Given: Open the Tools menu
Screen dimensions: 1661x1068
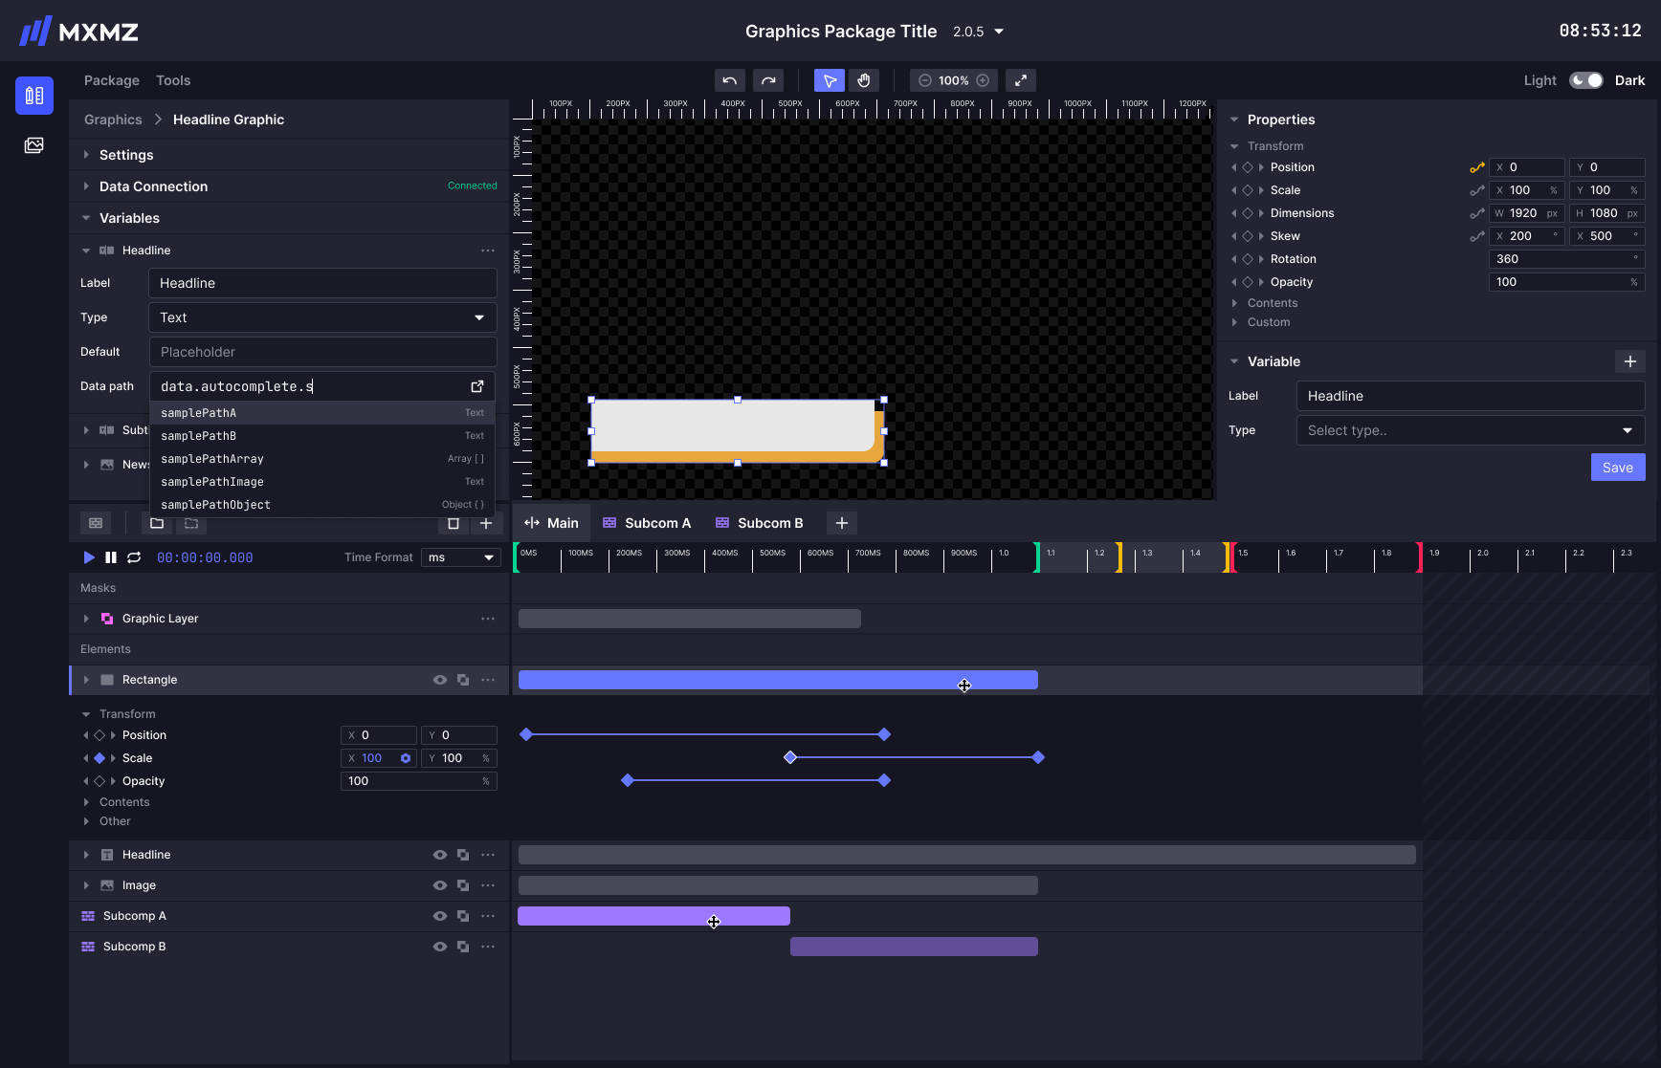Looking at the screenshot, I should 173,80.
